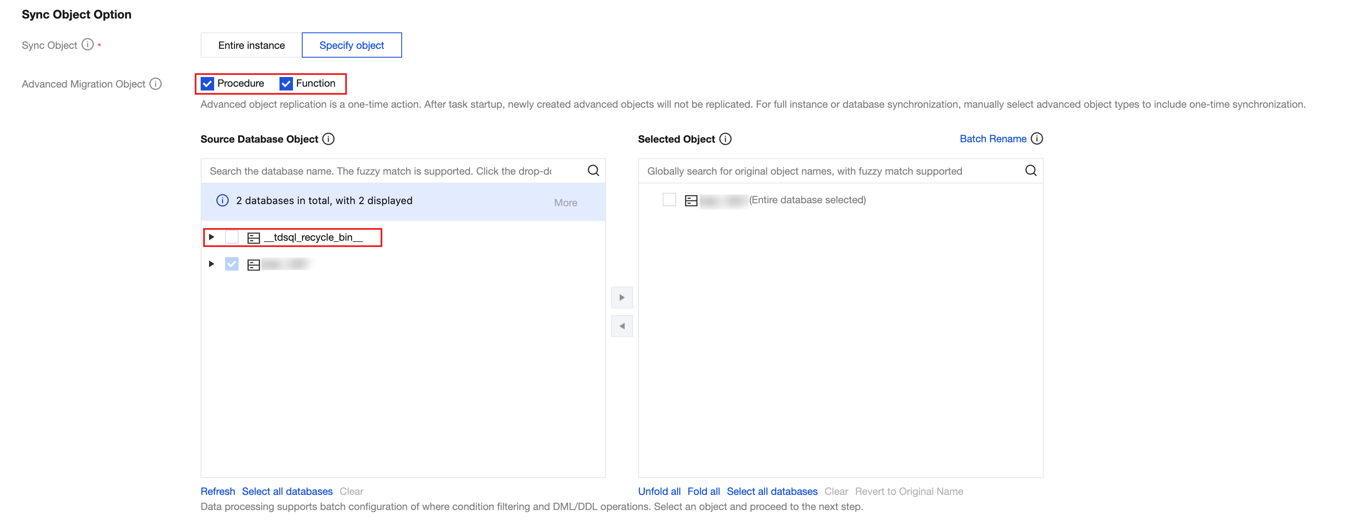
Task: Click left arrow to remove selected objects
Action: point(622,327)
